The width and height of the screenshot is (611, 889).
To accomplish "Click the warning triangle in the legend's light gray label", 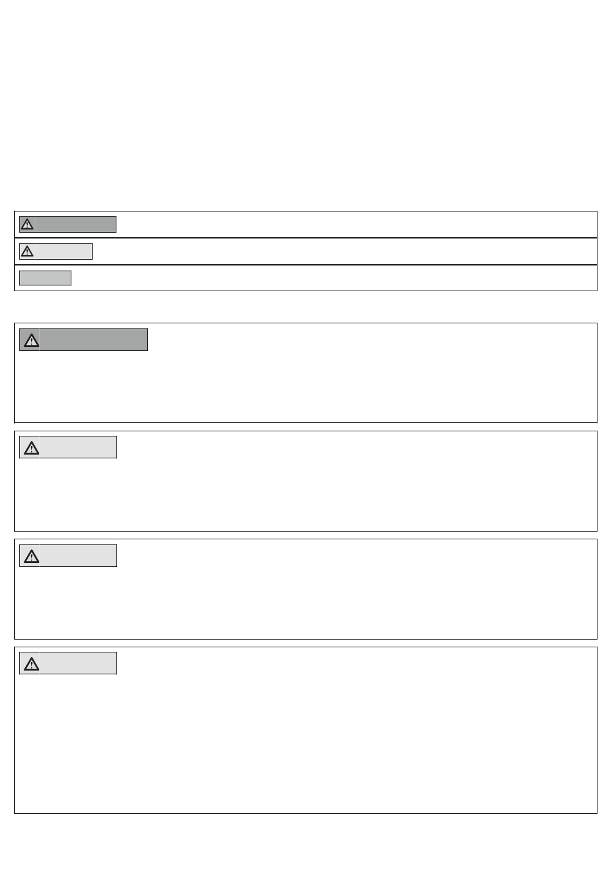I will coord(27,251).
